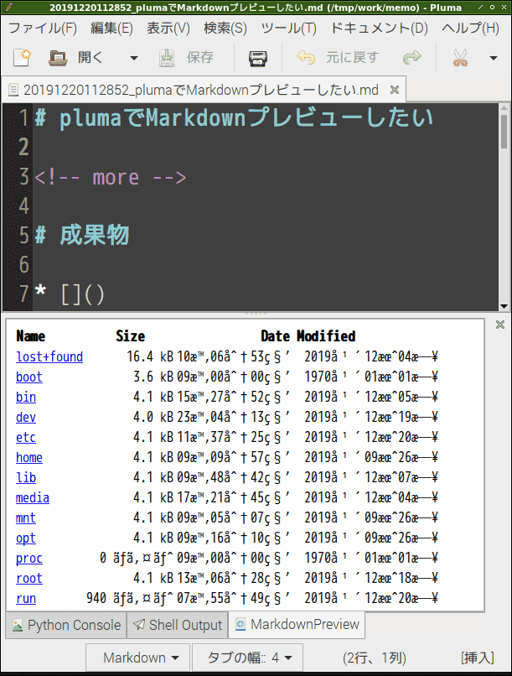Screen dimensions: 512x676
Task: Click the open file folder icon
Action: click(x=58, y=57)
